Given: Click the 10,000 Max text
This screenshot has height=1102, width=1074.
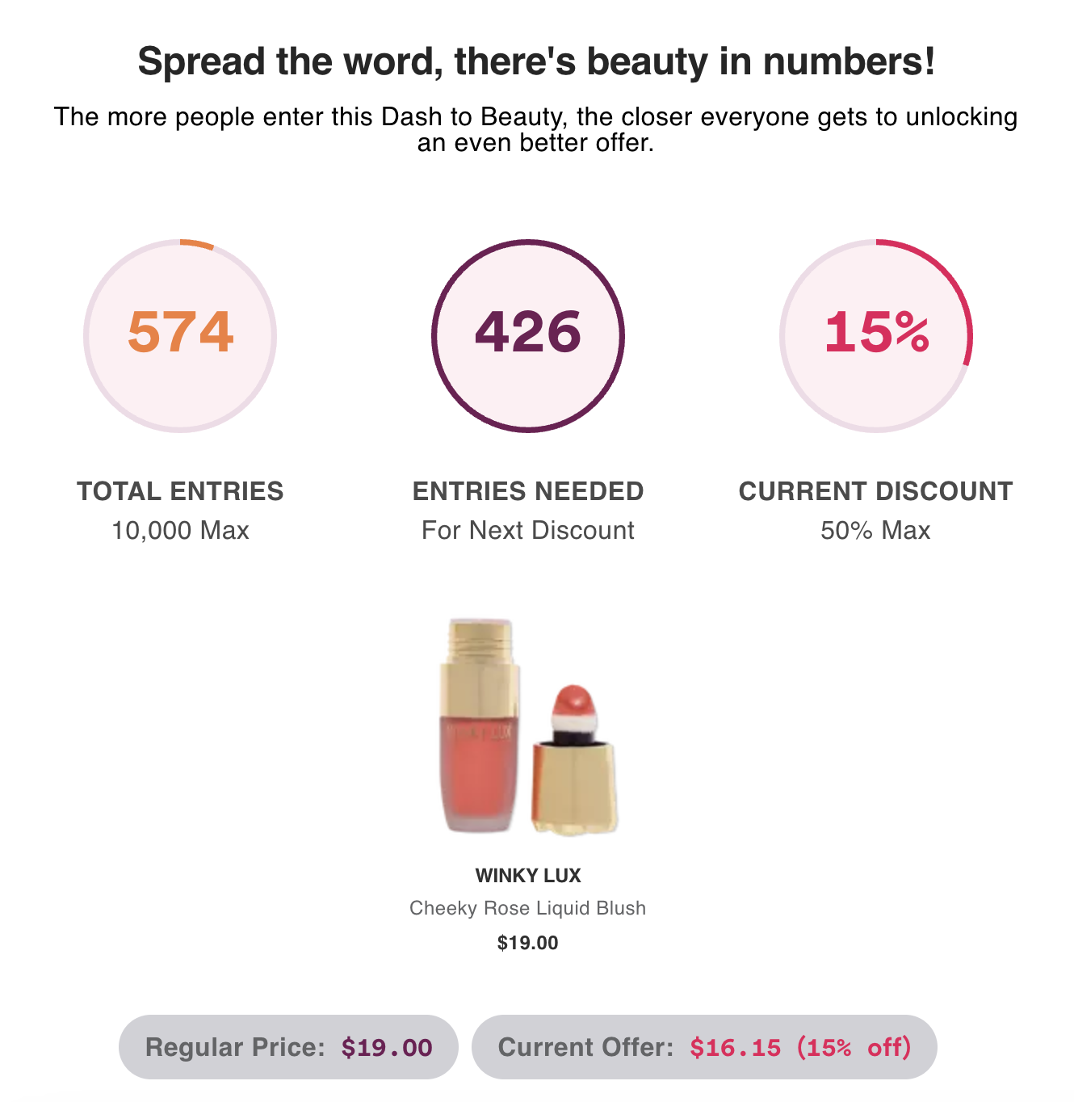Looking at the screenshot, I should 180,531.
